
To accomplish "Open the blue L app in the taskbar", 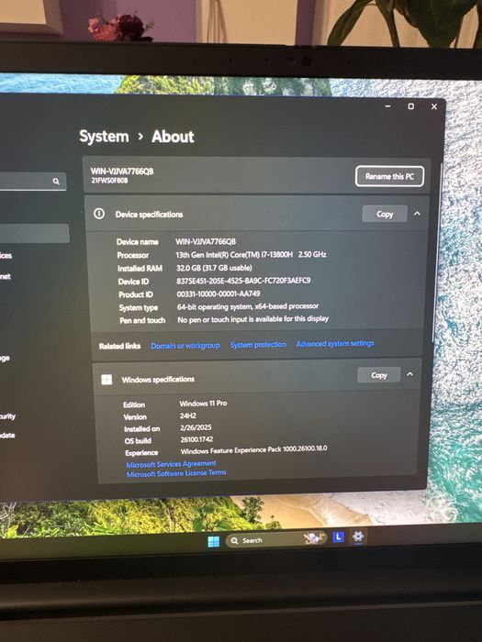I will tap(338, 537).
